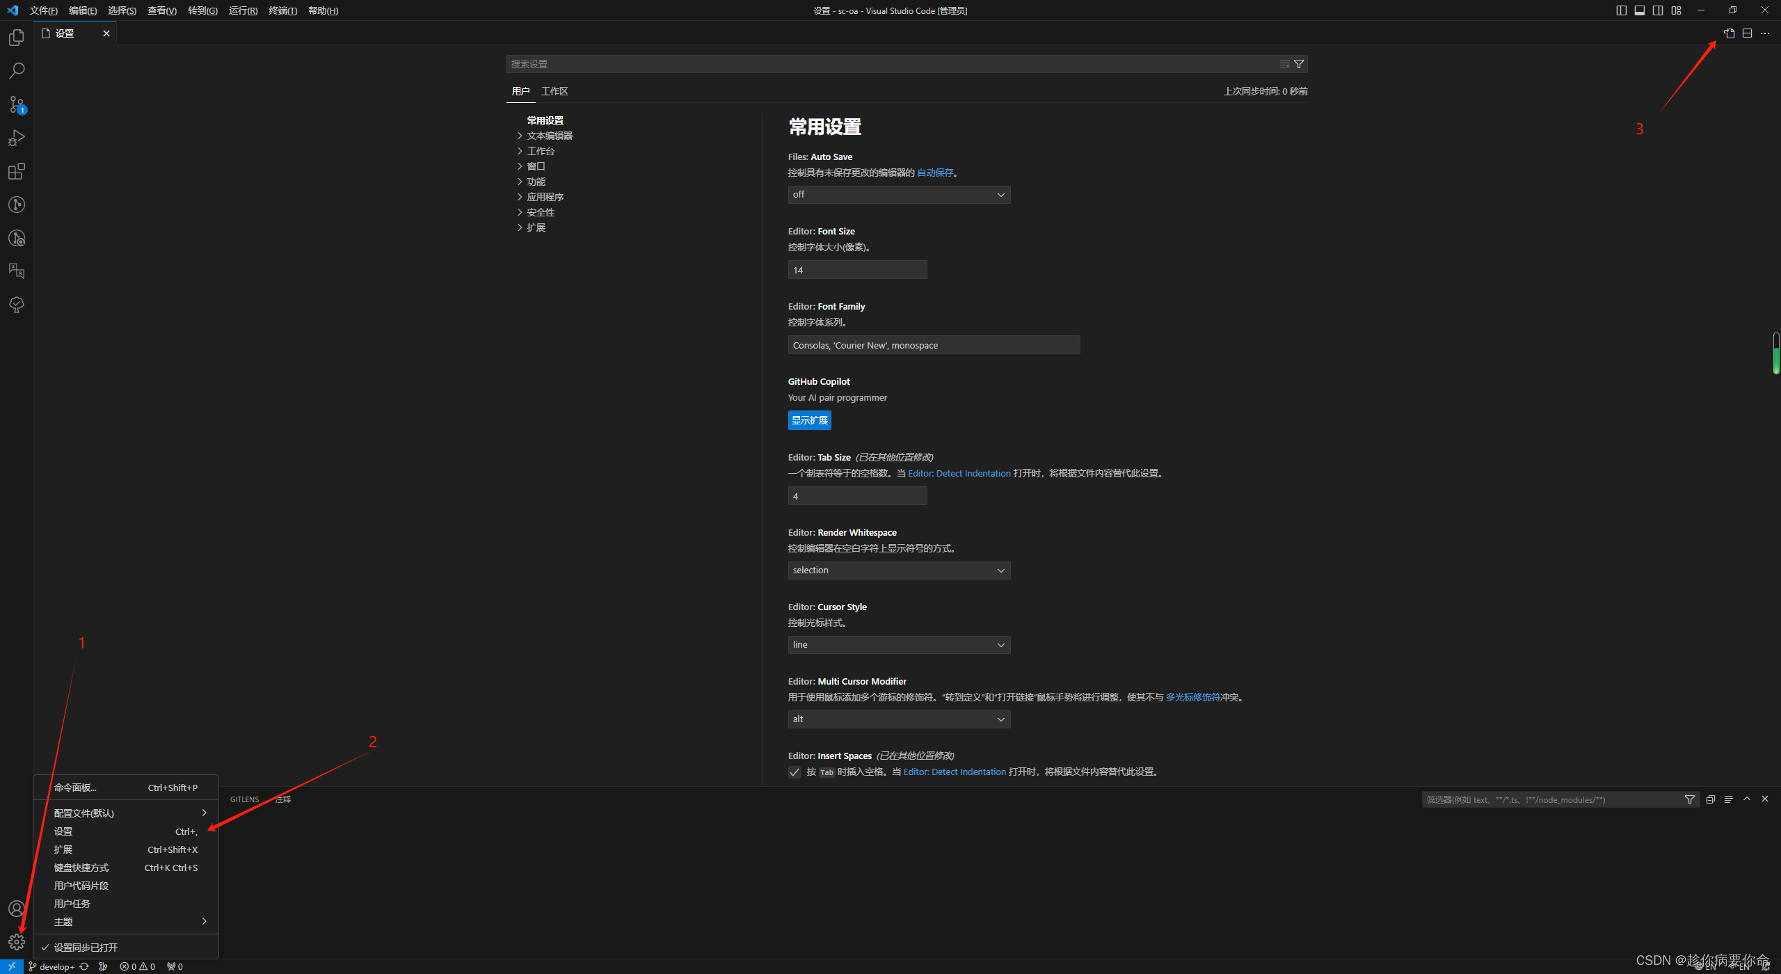Open the Editor: Cursor Style dropdown
The image size is (1781, 974).
pyautogui.click(x=898, y=644)
